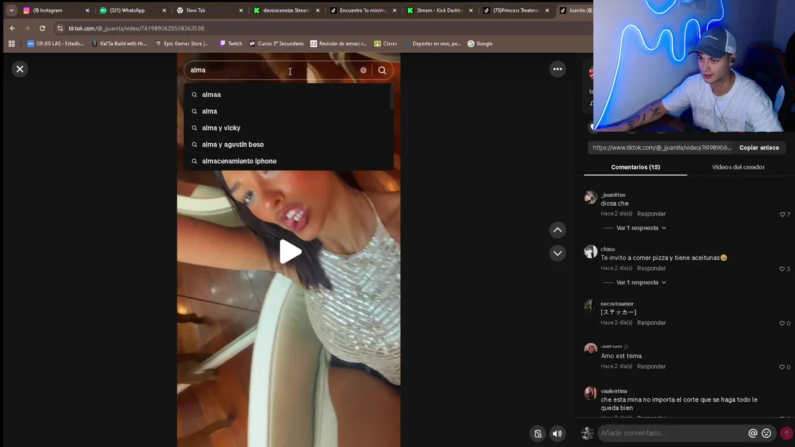Image resolution: width=795 pixels, height=447 pixels.
Task: Open the "Kai'Sa Build" bookmark
Action: click(x=119, y=43)
